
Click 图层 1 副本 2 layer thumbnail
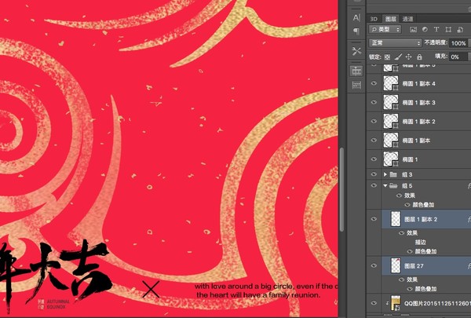coord(396,219)
